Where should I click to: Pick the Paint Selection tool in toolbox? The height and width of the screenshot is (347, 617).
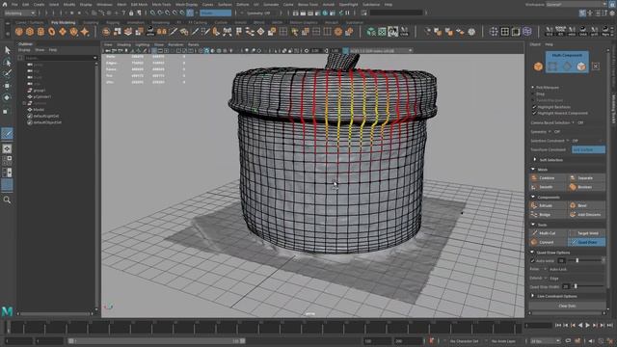(x=7, y=73)
